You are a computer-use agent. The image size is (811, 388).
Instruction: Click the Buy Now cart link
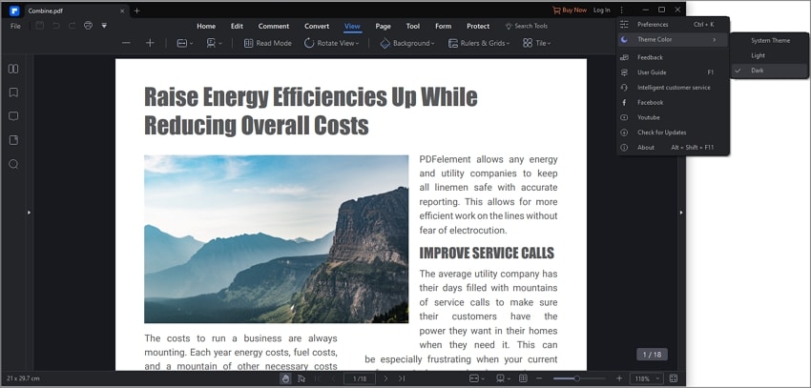click(570, 10)
